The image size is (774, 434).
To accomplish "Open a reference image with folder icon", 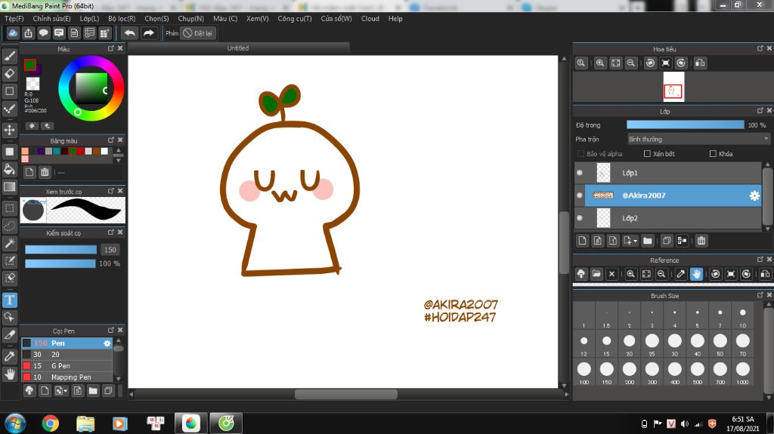I will [x=596, y=274].
